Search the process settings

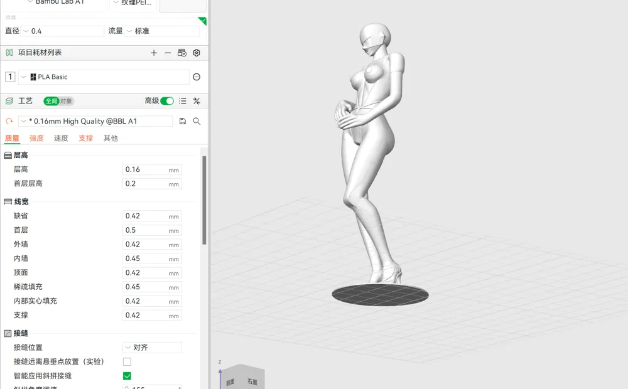coord(196,121)
